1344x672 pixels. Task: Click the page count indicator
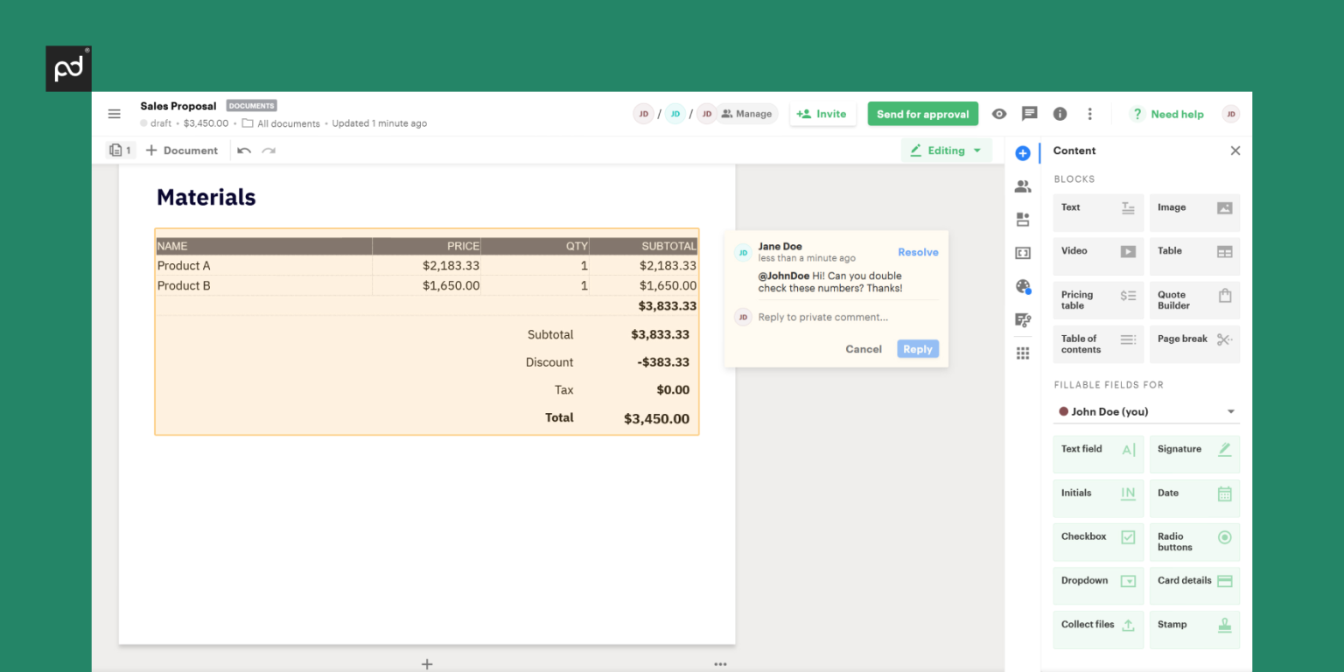point(121,150)
